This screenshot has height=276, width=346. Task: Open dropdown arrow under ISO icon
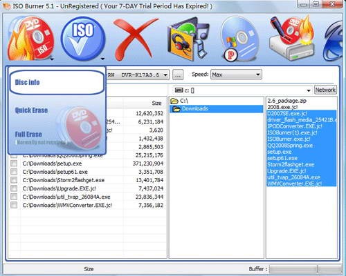[x=102, y=59]
